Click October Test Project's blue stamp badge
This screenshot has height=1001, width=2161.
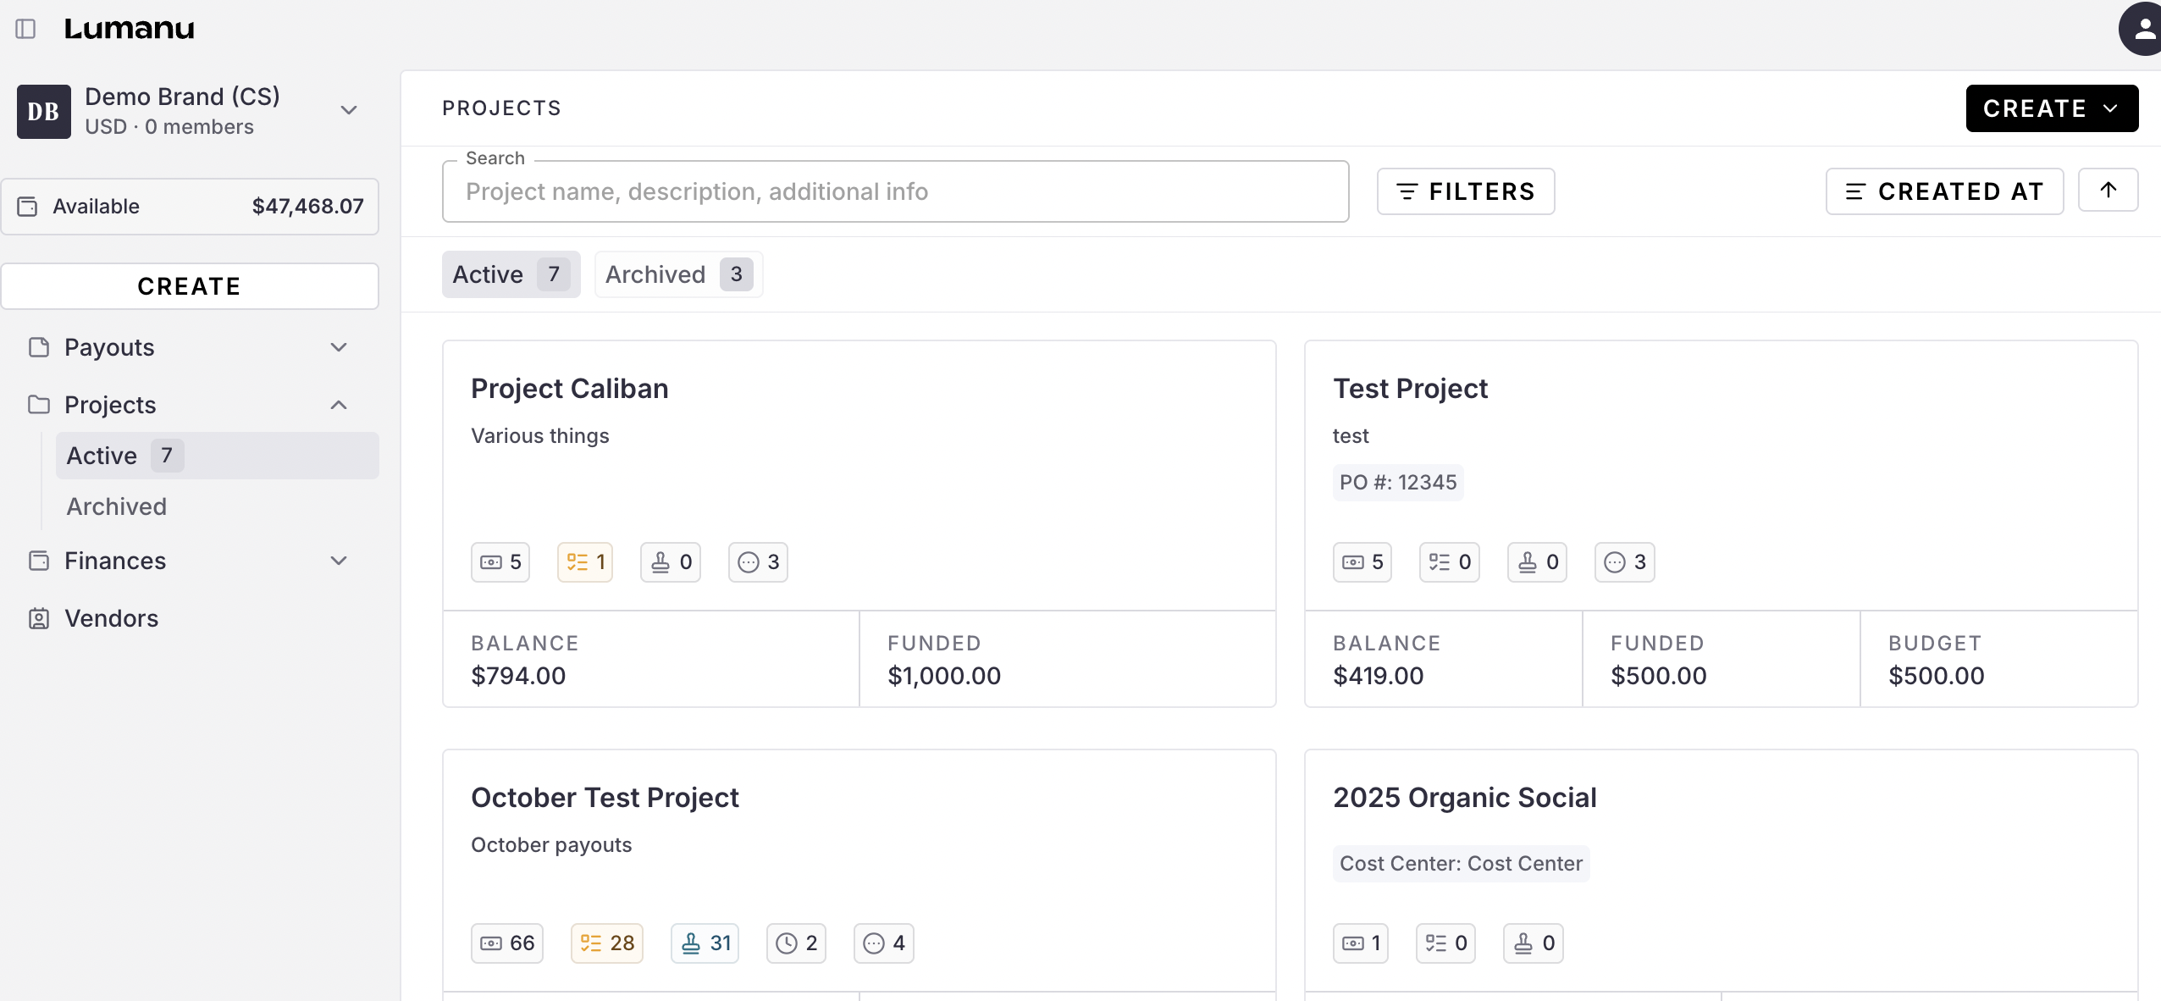705,943
